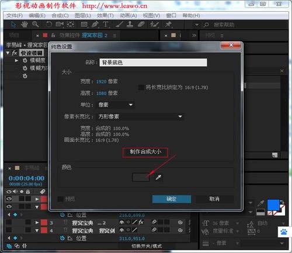Select the Puppet Pin tool
Image resolution: width=292 pixels, height=253 pixels.
point(168,25)
